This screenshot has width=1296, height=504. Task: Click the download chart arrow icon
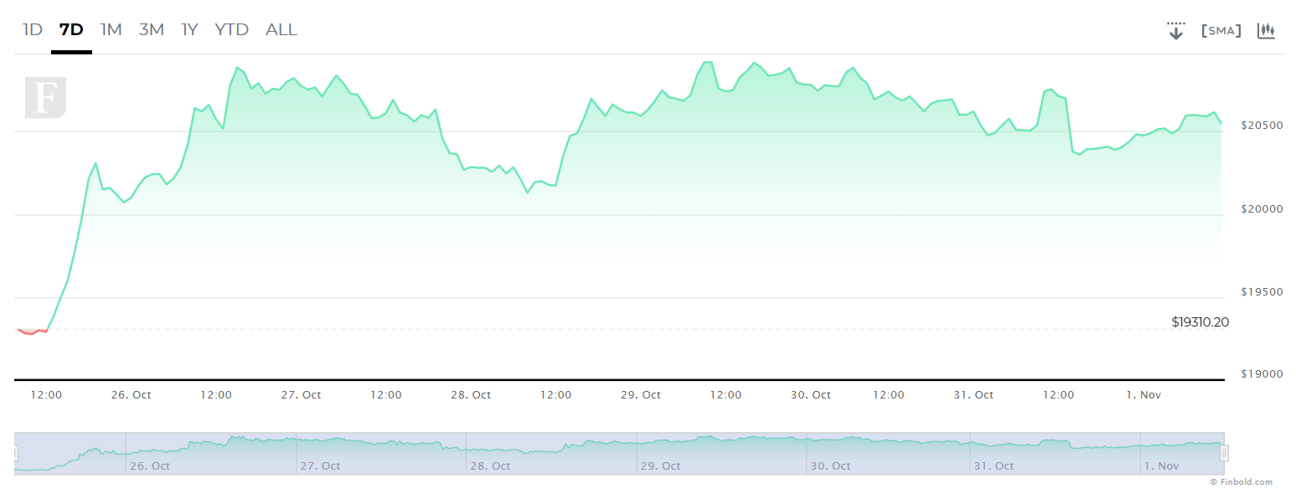tap(1175, 31)
